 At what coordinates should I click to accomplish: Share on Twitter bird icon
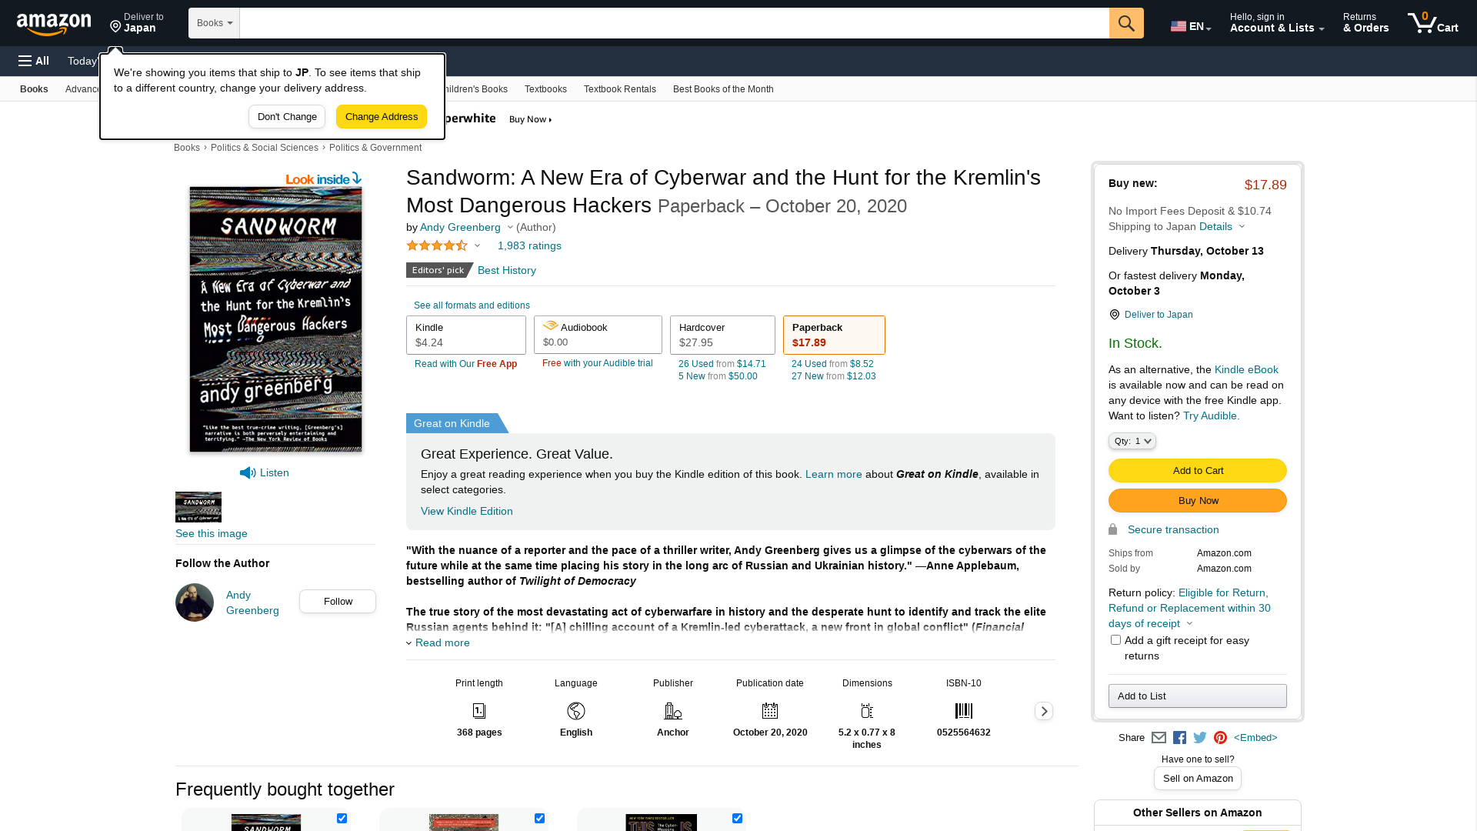[1200, 738]
